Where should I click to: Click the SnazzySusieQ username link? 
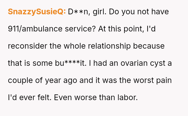point(37,12)
